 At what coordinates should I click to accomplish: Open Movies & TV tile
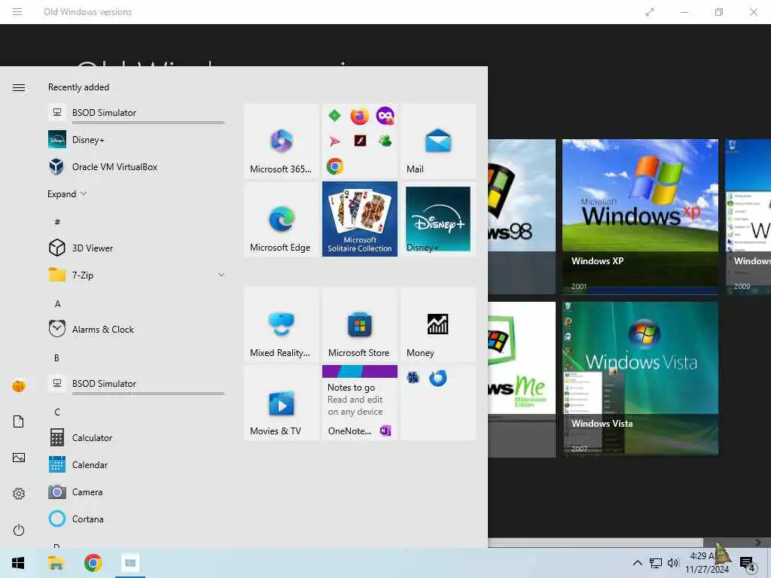point(282,403)
